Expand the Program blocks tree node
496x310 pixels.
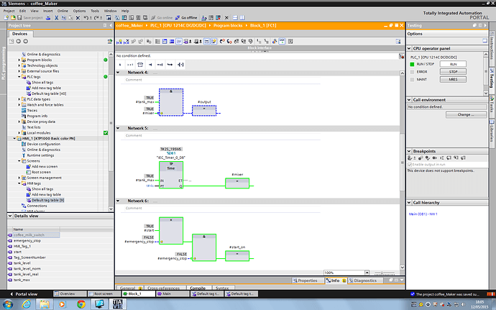[x=19, y=60]
